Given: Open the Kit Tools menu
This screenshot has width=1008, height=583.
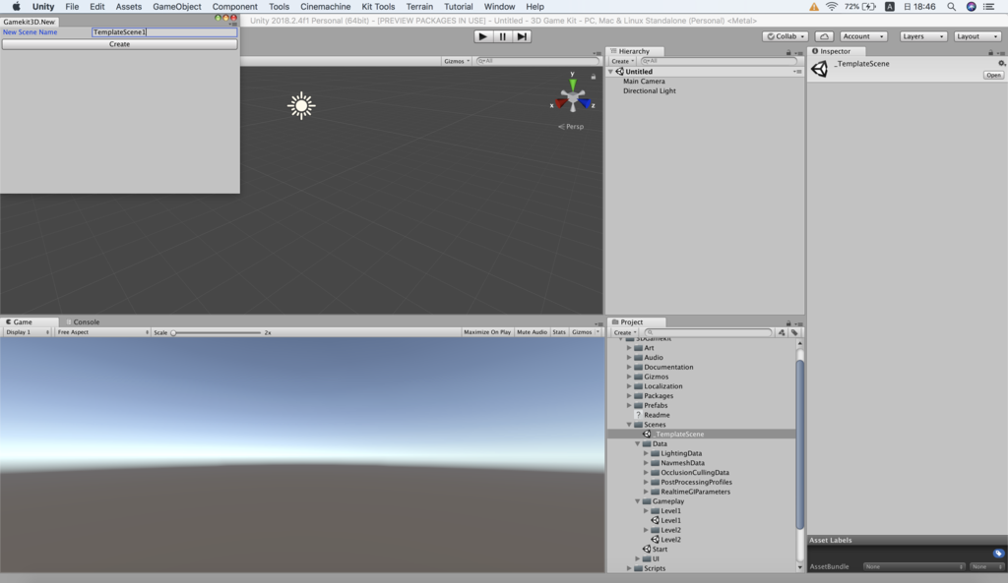Looking at the screenshot, I should pos(378,7).
